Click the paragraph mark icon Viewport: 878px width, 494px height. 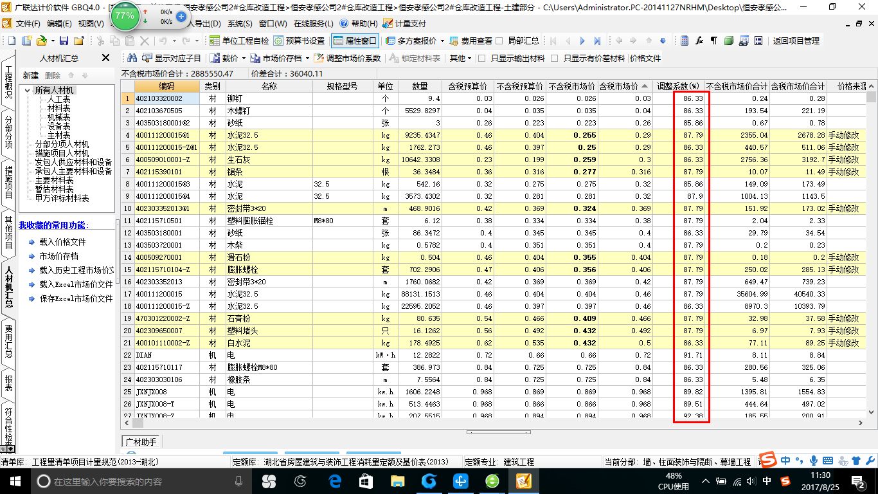point(714,41)
